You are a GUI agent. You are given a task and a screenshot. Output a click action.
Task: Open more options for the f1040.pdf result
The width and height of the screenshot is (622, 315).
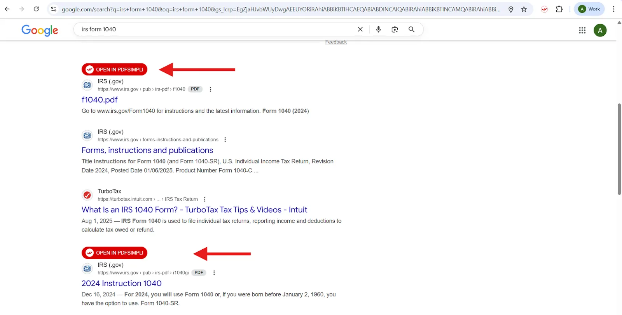210,89
